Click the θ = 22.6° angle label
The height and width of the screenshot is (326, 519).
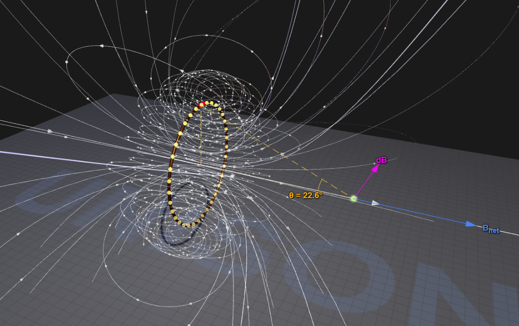click(x=306, y=196)
